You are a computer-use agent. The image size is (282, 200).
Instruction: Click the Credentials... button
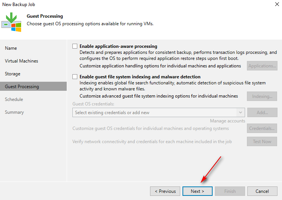(x=262, y=128)
